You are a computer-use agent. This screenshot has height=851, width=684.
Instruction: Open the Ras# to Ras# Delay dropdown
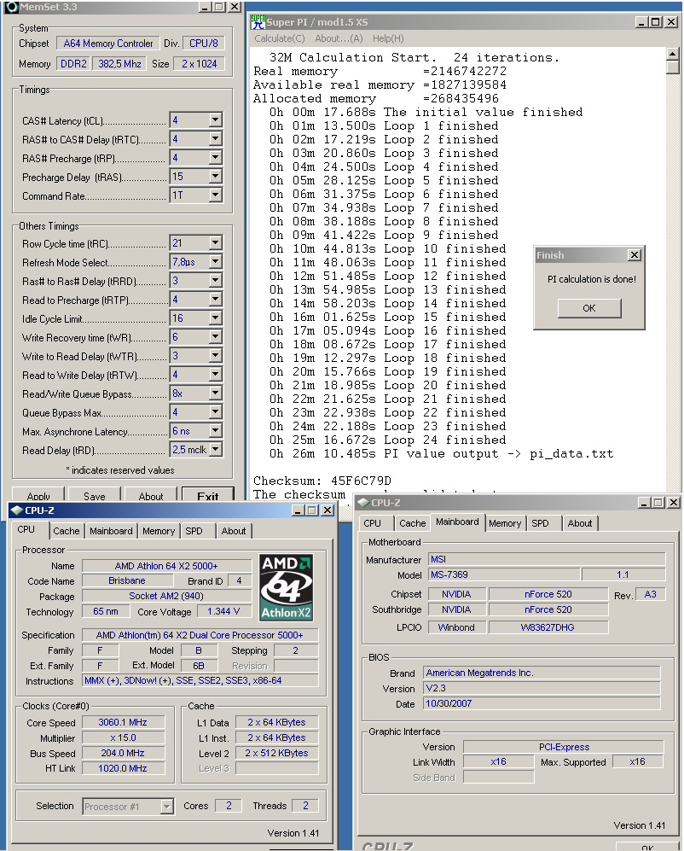(215, 280)
